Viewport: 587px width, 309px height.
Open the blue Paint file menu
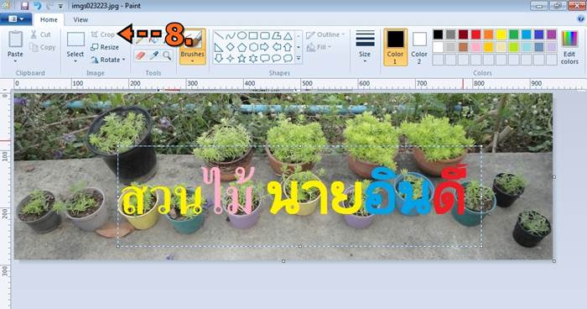click(x=16, y=19)
